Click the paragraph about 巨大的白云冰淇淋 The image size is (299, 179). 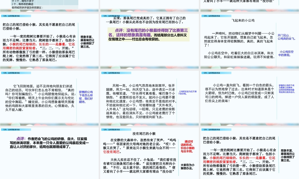click(239, 55)
